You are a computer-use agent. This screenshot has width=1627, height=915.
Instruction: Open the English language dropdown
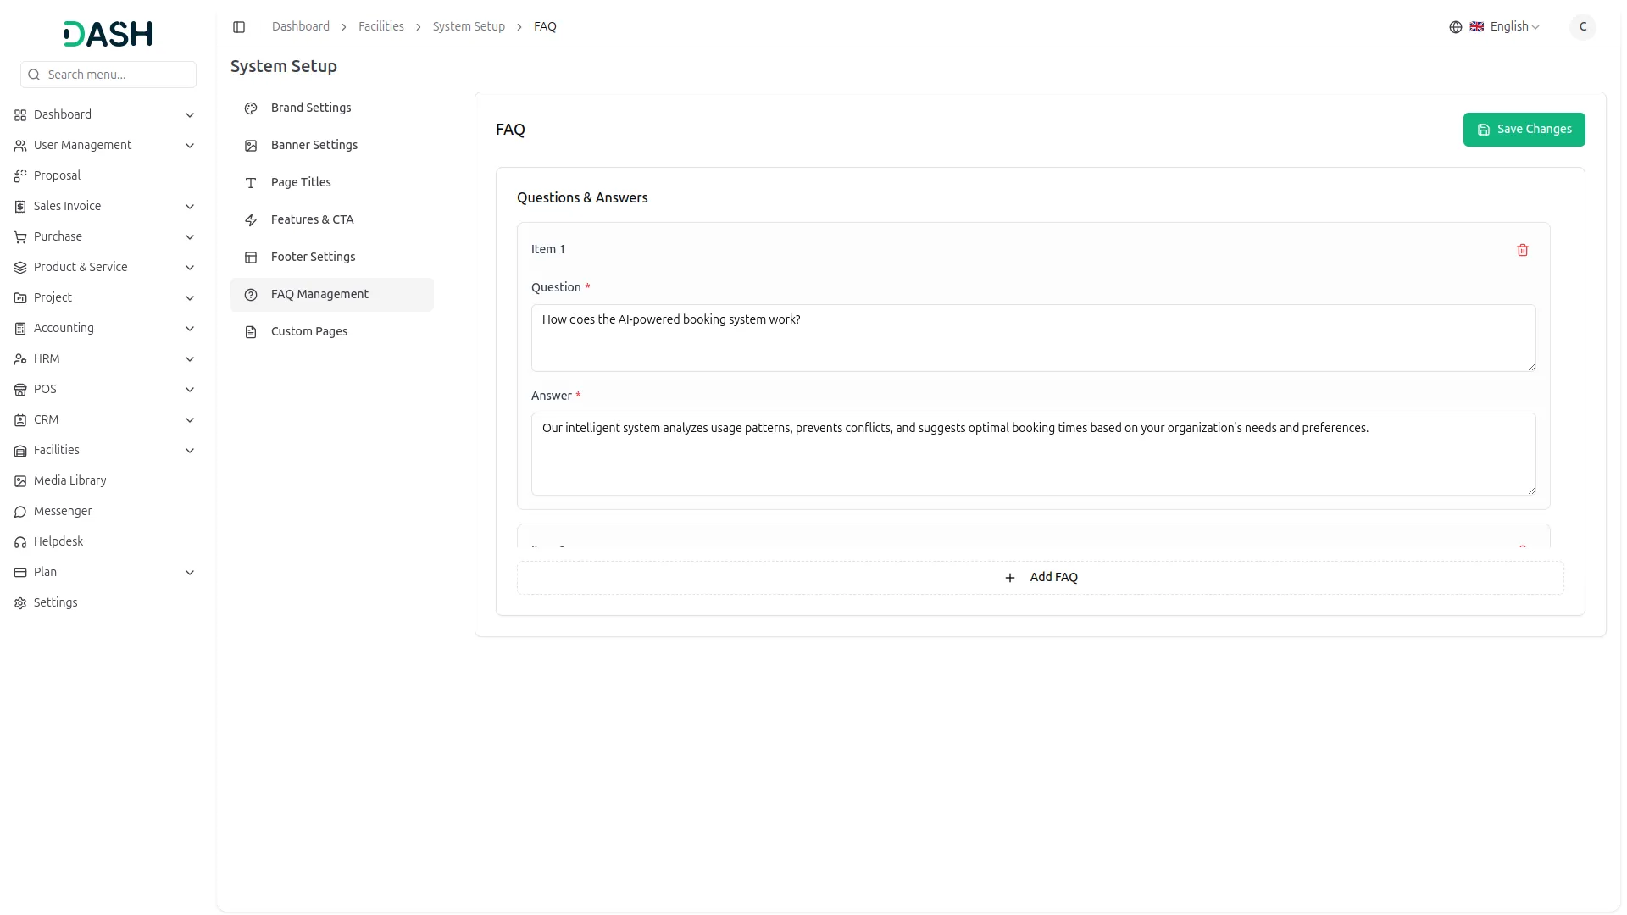[1514, 27]
